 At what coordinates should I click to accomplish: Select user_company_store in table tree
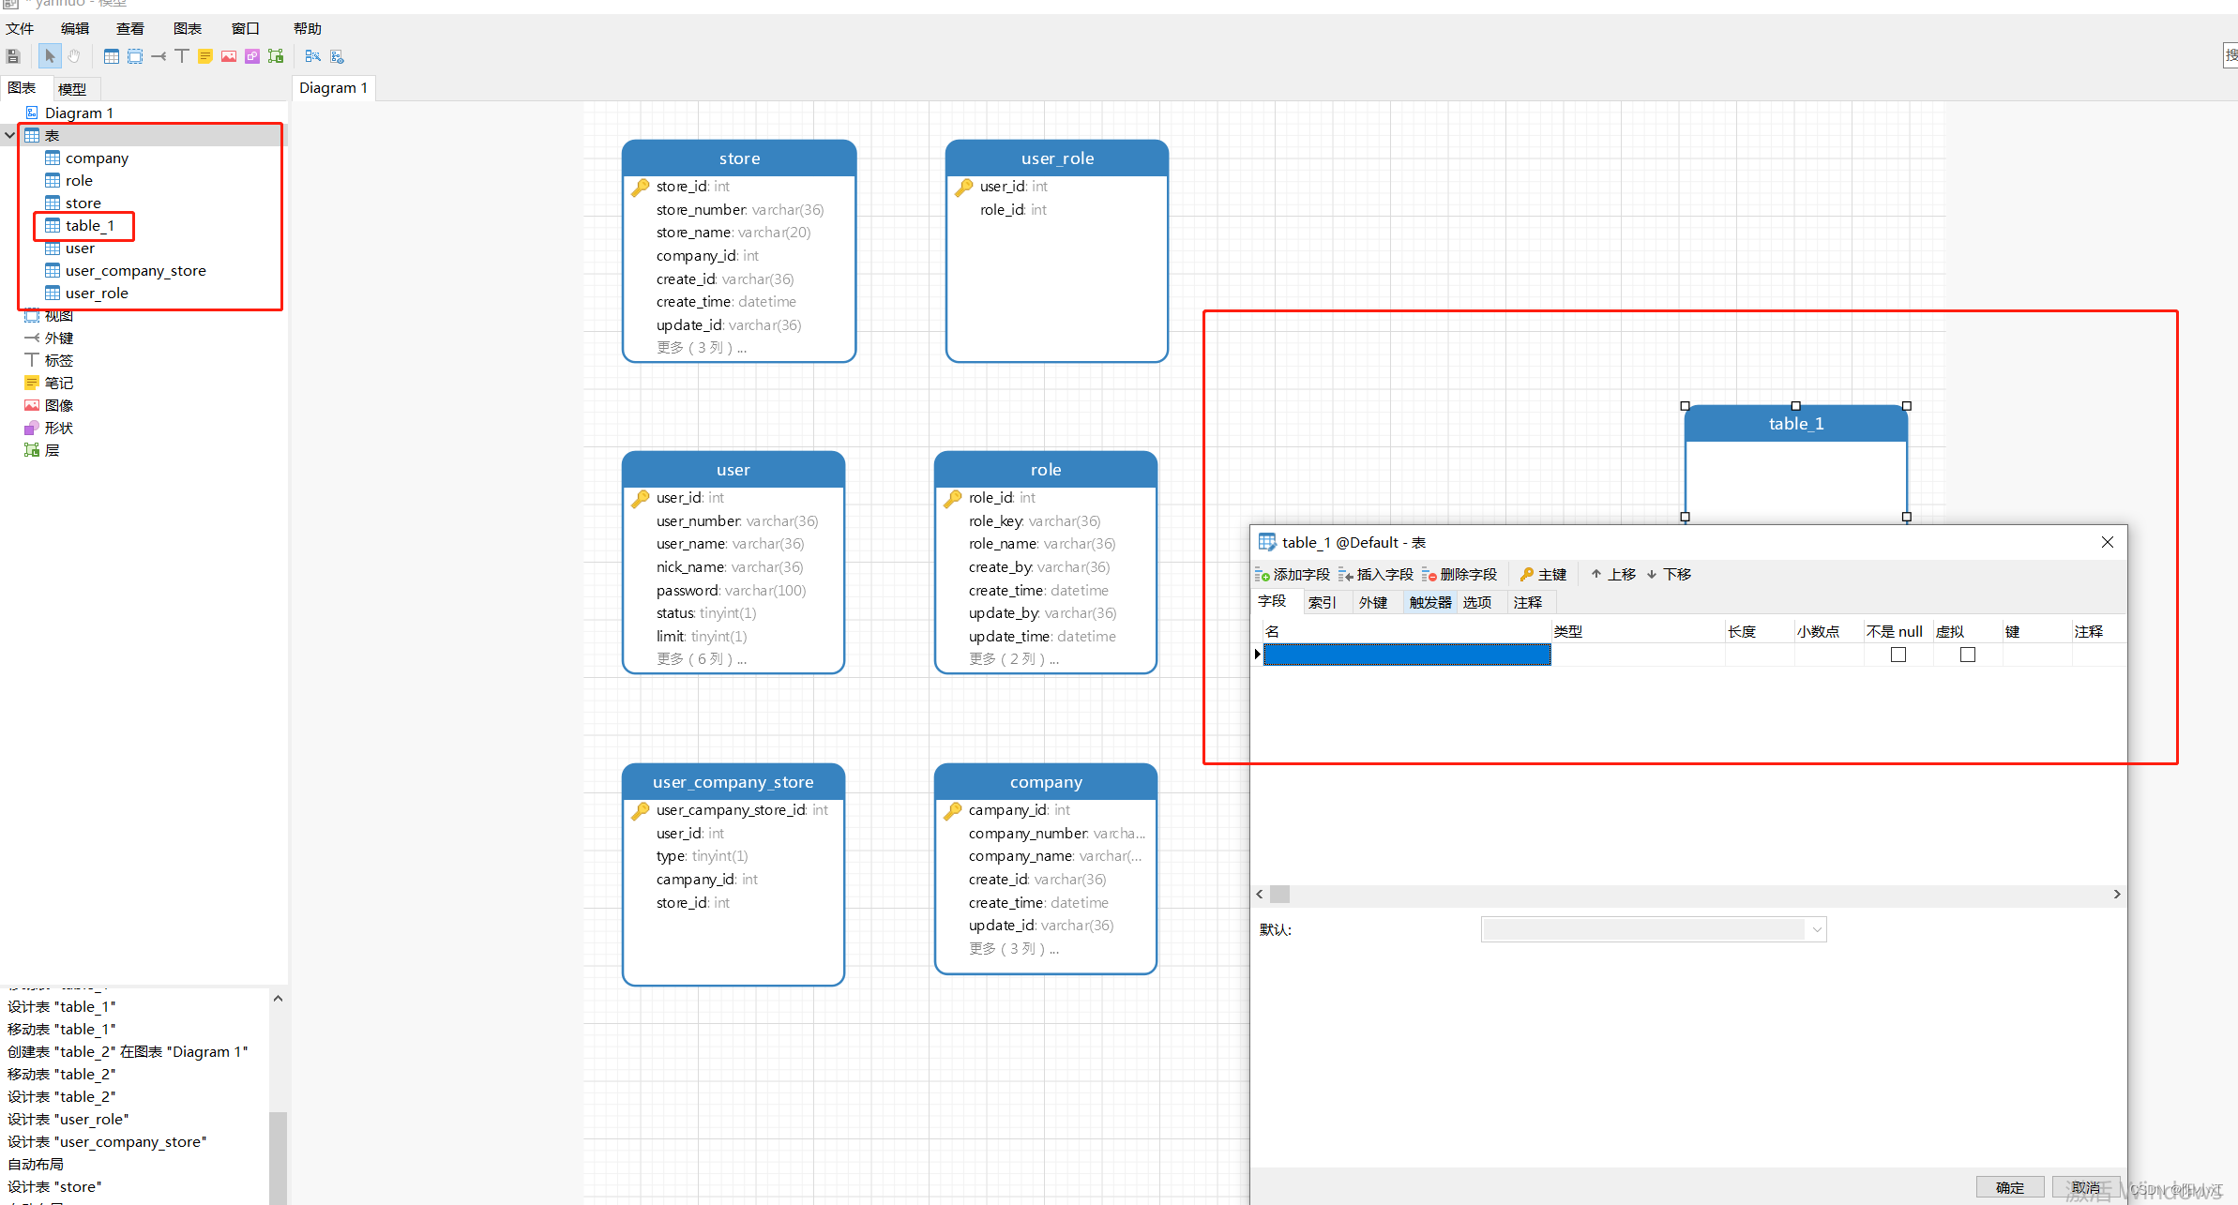point(135,270)
